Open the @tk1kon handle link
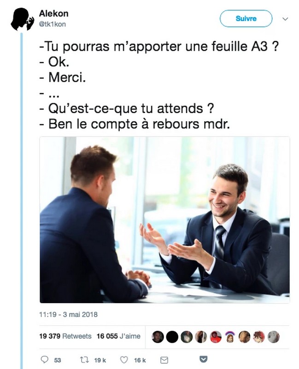 click(x=52, y=24)
